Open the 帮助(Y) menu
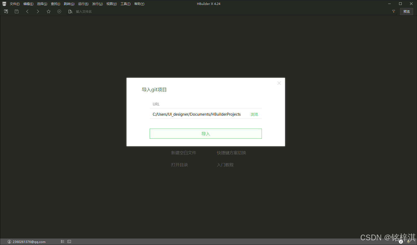 pos(139,4)
